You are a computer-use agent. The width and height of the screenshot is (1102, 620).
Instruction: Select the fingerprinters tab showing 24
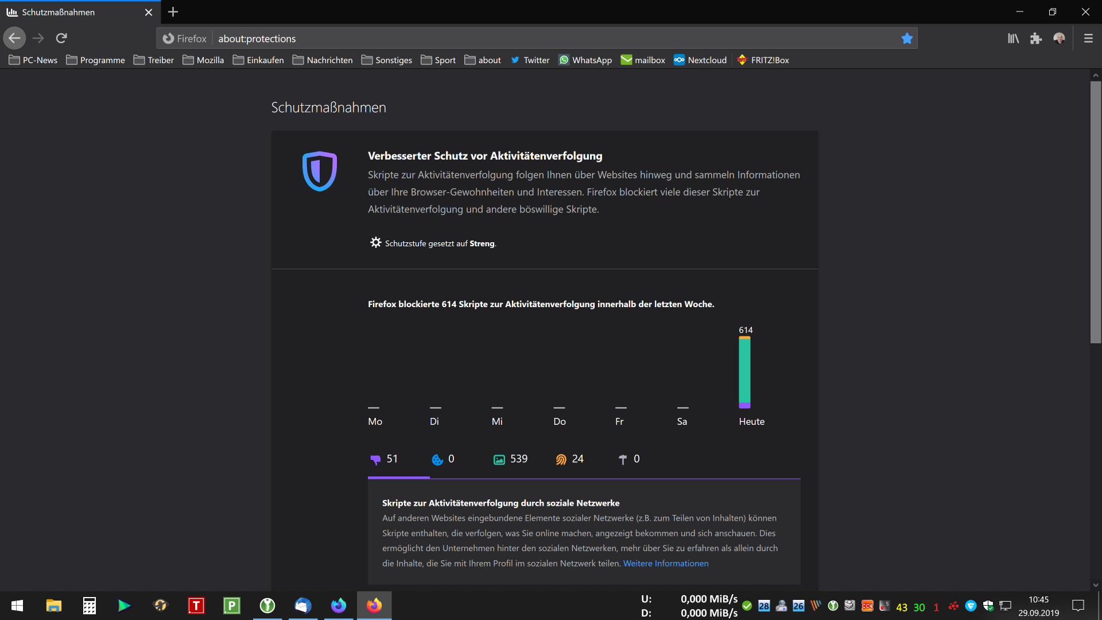coord(569,459)
